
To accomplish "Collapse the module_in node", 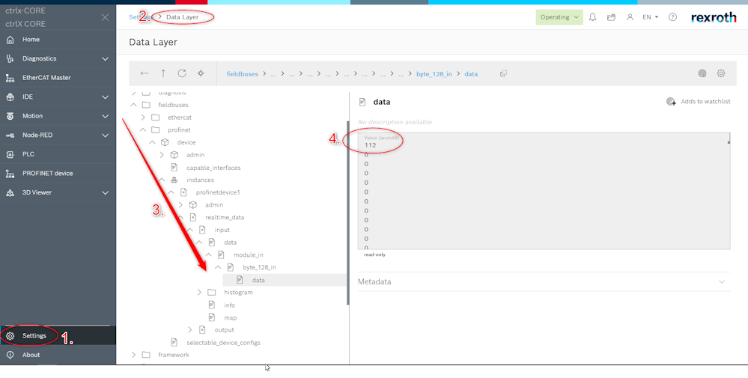I will tap(208, 255).
